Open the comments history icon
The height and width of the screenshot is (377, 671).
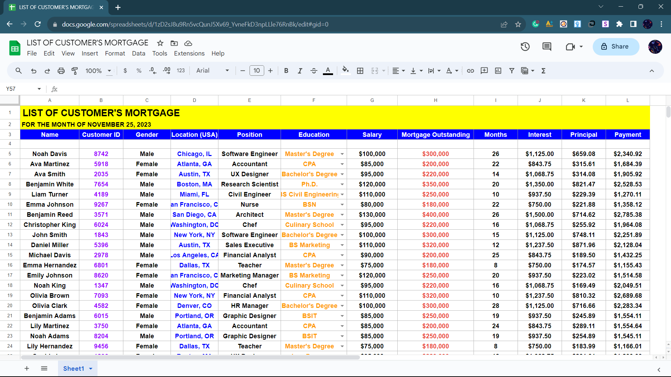[547, 46]
